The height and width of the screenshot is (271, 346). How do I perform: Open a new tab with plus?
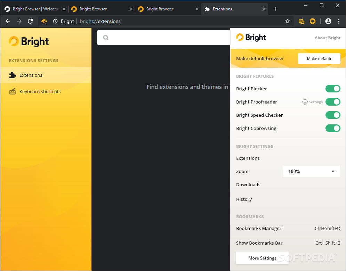[x=276, y=9]
